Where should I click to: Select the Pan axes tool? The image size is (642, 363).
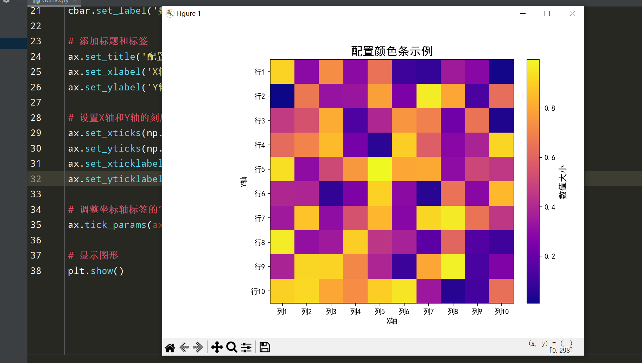point(217,348)
